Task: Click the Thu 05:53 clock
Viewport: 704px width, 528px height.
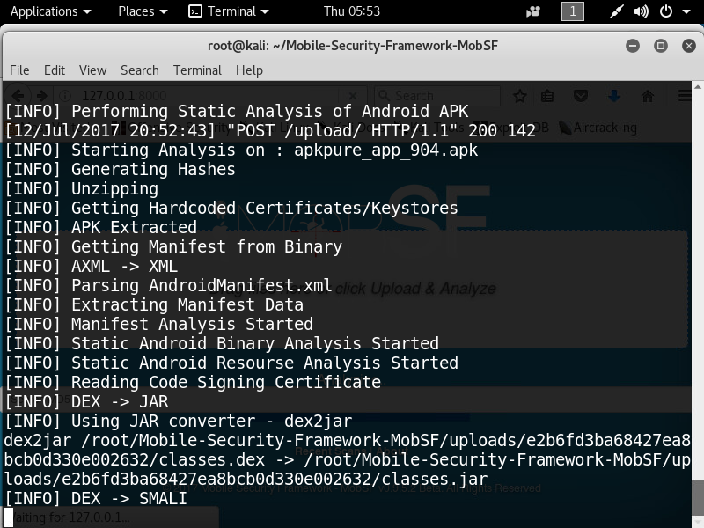Action: point(352,11)
